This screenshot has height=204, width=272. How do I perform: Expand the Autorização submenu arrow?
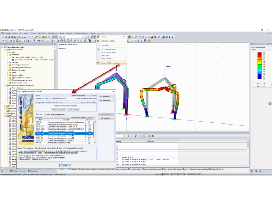(126, 45)
